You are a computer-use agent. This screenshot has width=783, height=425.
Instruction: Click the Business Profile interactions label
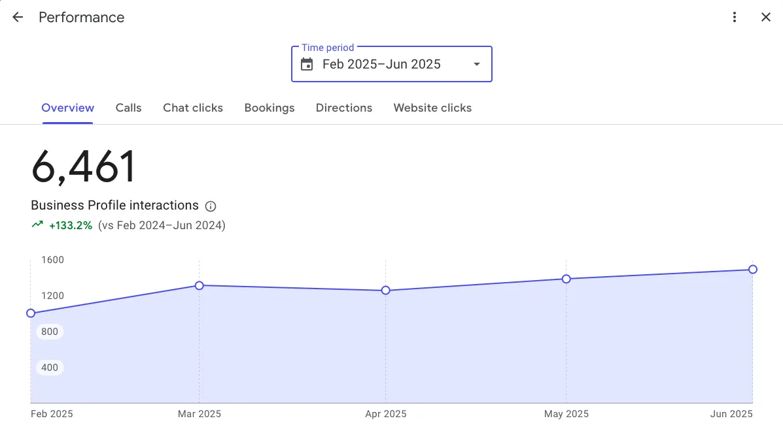click(115, 205)
